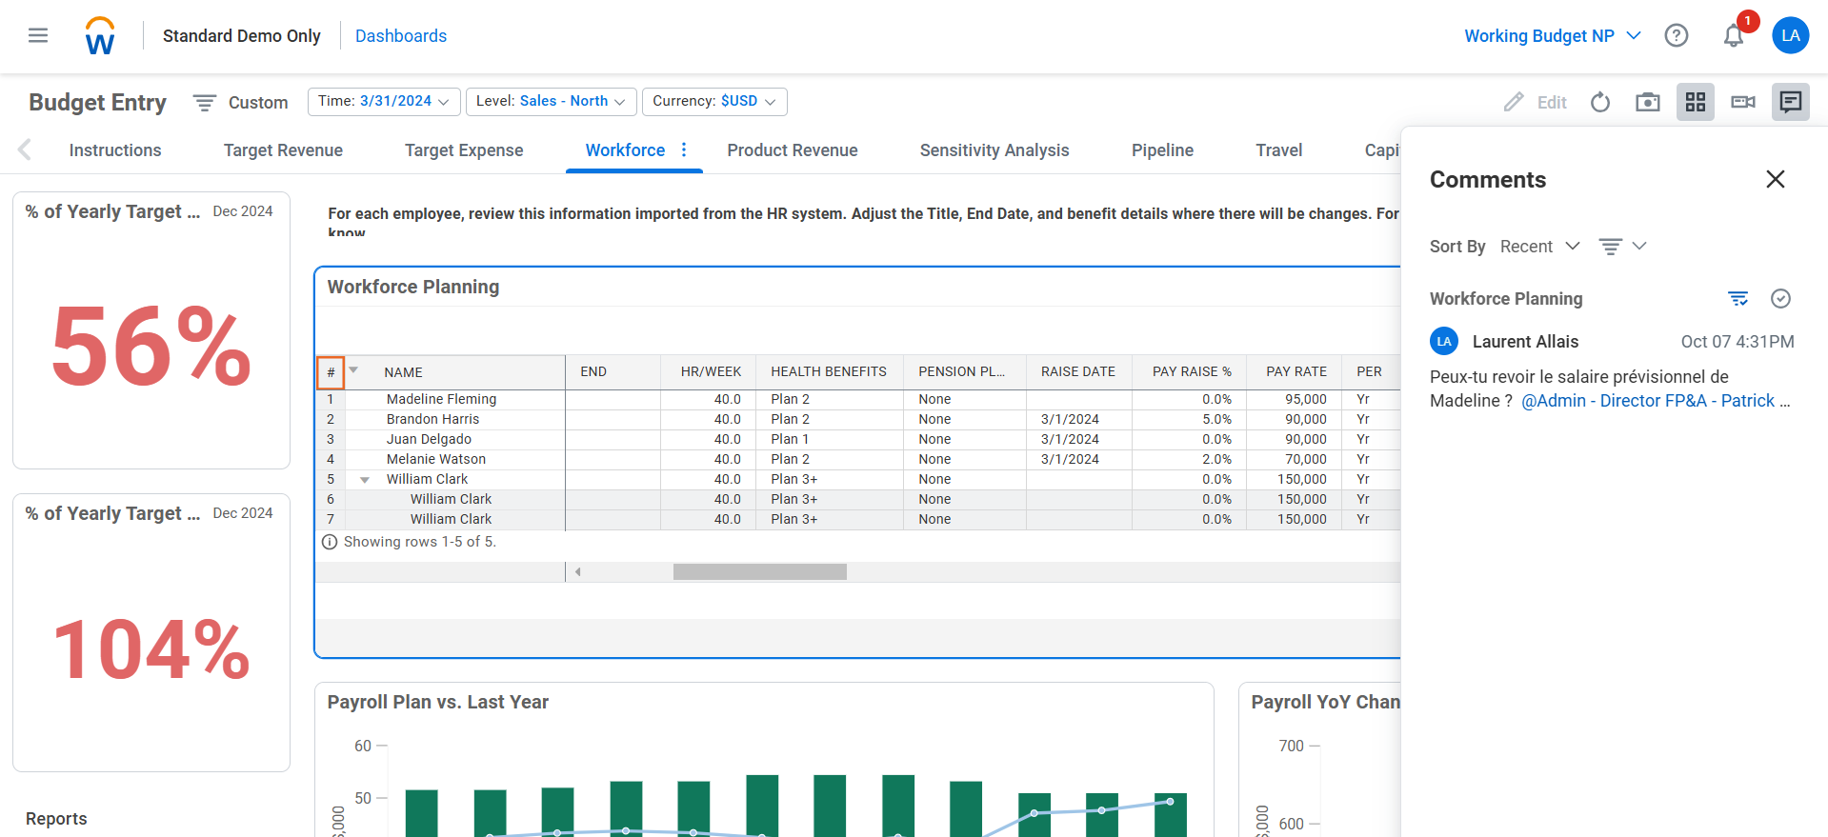Click the presentation mode icon
This screenshot has width=1828, height=837.
coord(1742,102)
